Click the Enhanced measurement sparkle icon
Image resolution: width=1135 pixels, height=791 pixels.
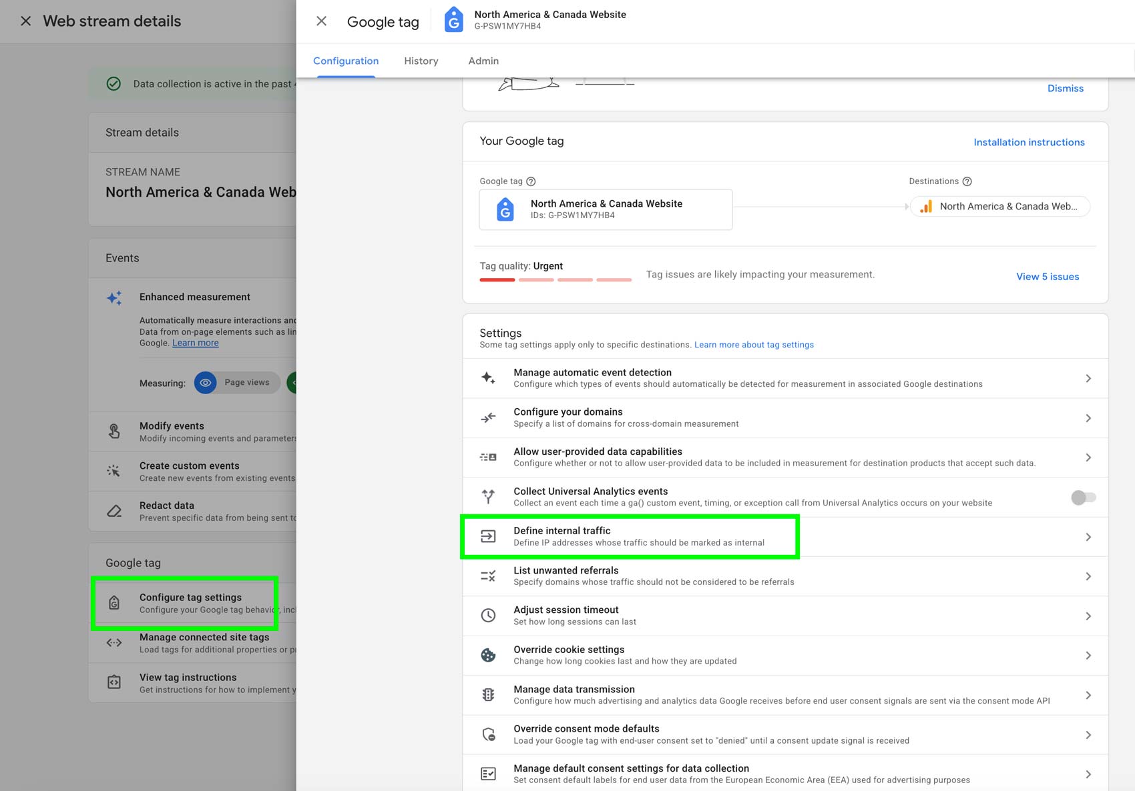pyautogui.click(x=114, y=298)
